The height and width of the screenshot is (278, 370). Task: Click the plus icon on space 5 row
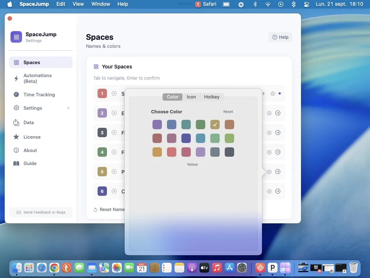click(114, 172)
